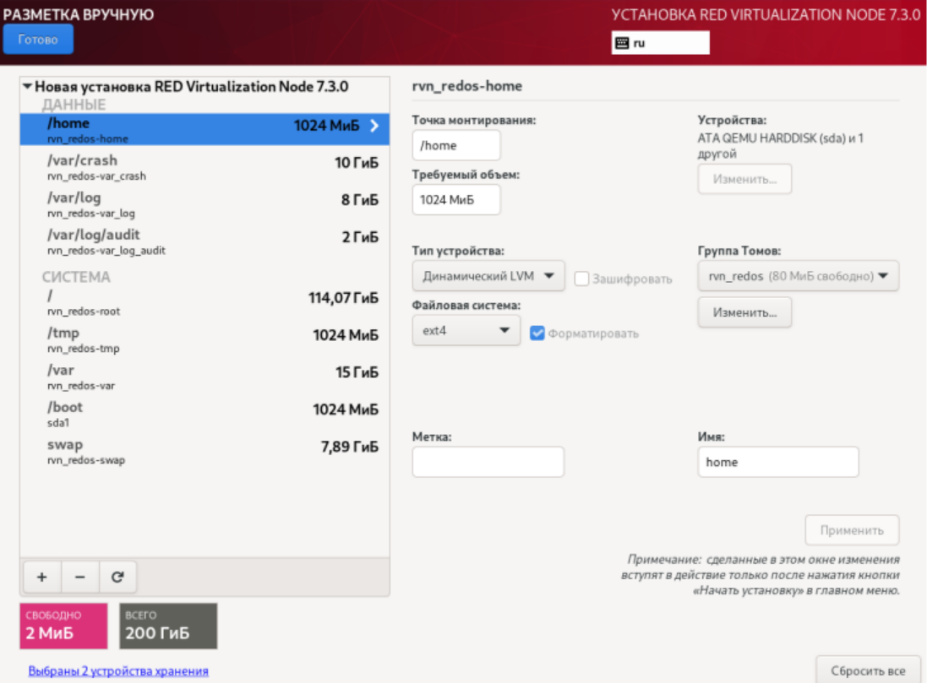Screen dimensions: 927x683
Task: Open the Группа Томов rvn_redos dropdown
Action: (798, 276)
